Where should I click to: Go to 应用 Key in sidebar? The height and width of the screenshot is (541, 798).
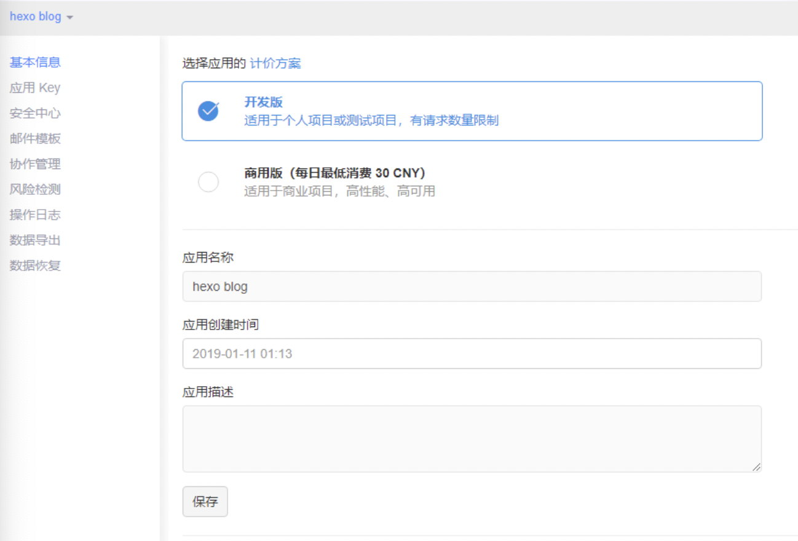[x=35, y=88]
